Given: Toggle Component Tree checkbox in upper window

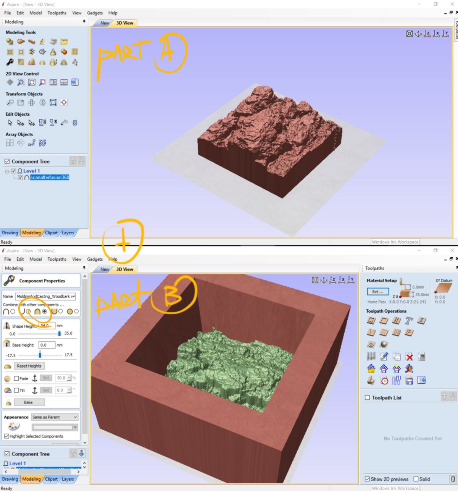Looking at the screenshot, I should click(x=7, y=162).
